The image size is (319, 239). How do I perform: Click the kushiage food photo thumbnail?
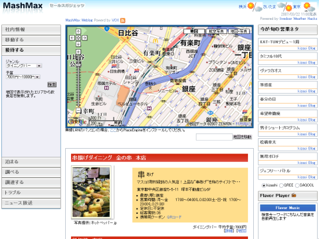pos(91,192)
